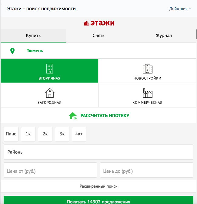Select the Вторичная building icon
The width and height of the screenshot is (197, 204).
(50, 69)
